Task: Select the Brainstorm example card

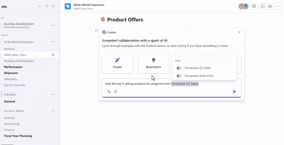Action: (154, 63)
